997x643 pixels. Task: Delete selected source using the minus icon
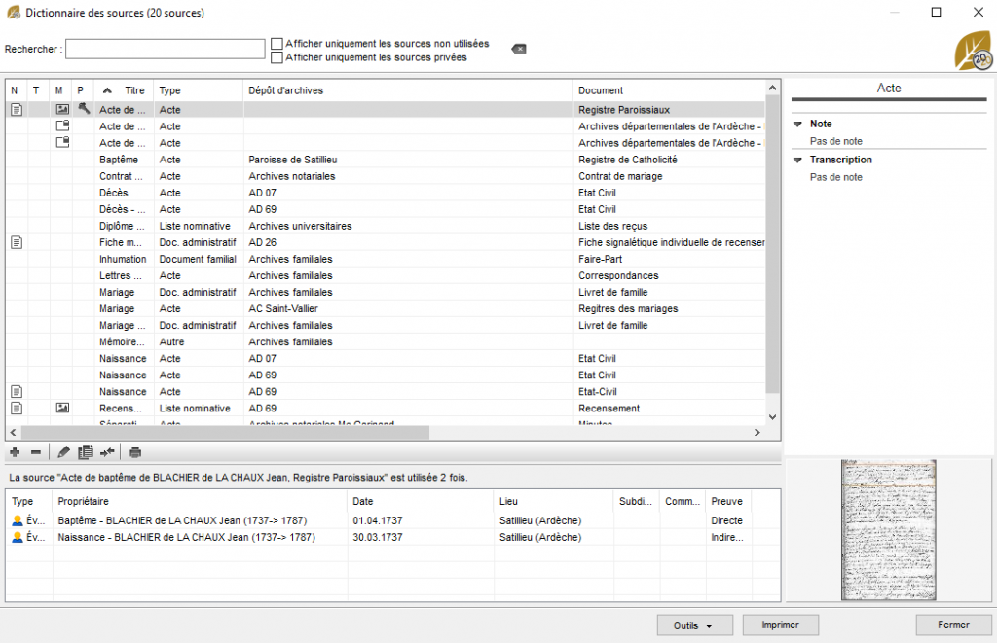coord(36,451)
